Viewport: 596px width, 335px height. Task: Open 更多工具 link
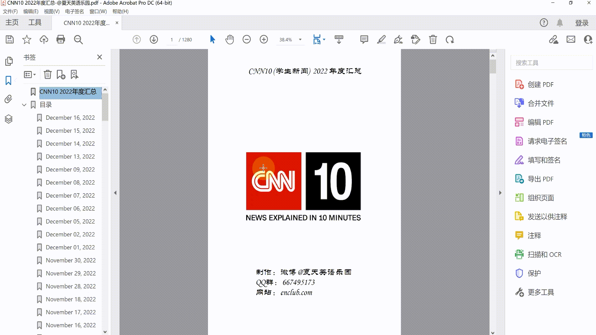click(534, 292)
